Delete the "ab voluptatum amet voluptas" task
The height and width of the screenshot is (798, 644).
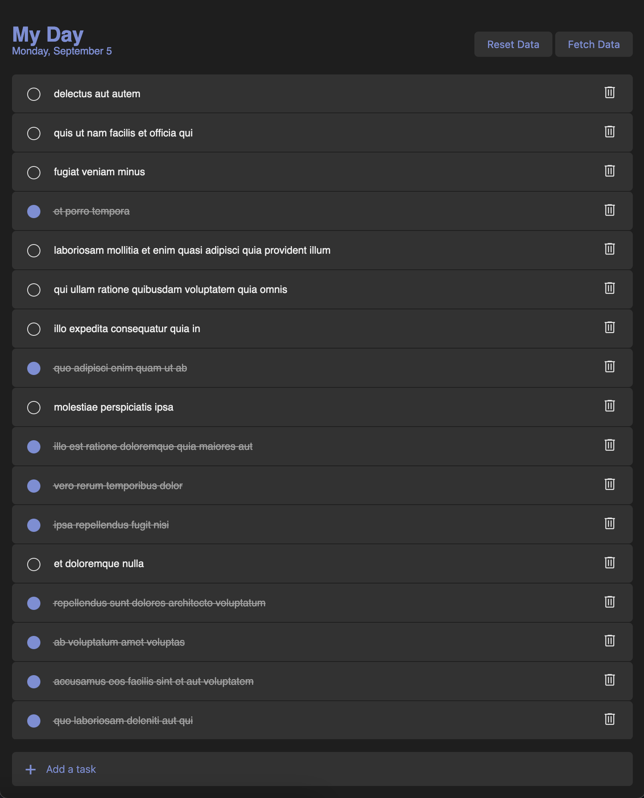pyautogui.click(x=609, y=641)
